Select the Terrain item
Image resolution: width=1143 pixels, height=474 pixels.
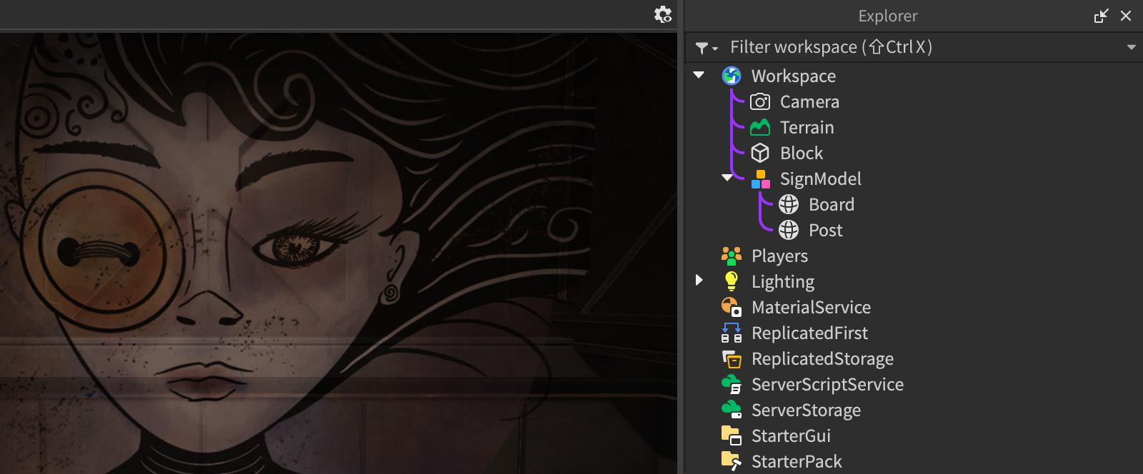(807, 127)
